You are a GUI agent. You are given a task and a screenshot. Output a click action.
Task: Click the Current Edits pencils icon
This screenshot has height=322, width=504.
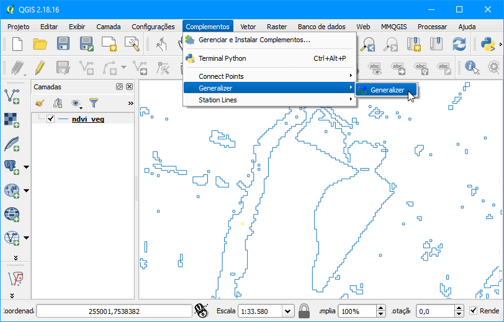(x=17, y=68)
